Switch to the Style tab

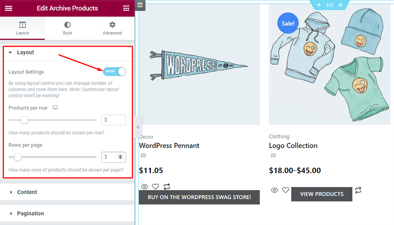point(67,29)
